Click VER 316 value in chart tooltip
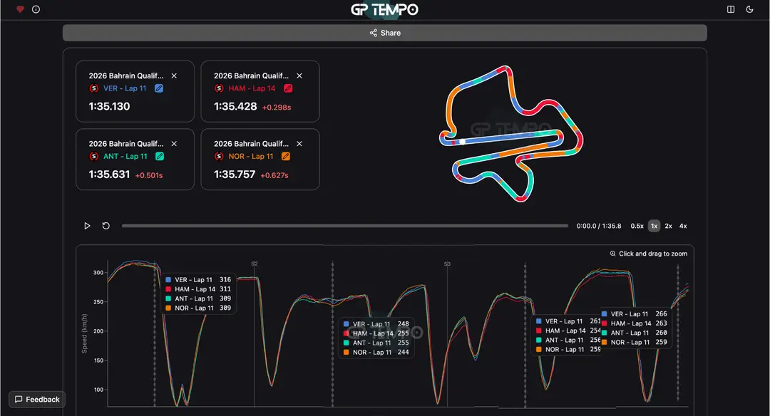This screenshot has height=416, width=770. [x=225, y=280]
